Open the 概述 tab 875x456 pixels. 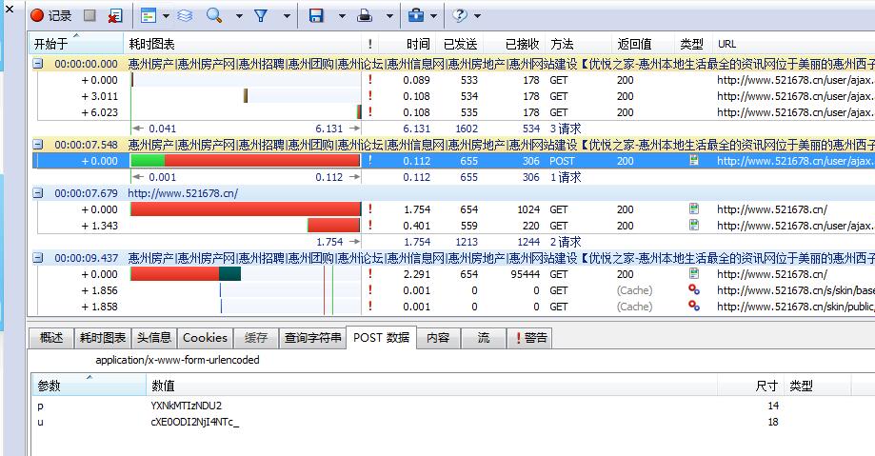point(51,338)
